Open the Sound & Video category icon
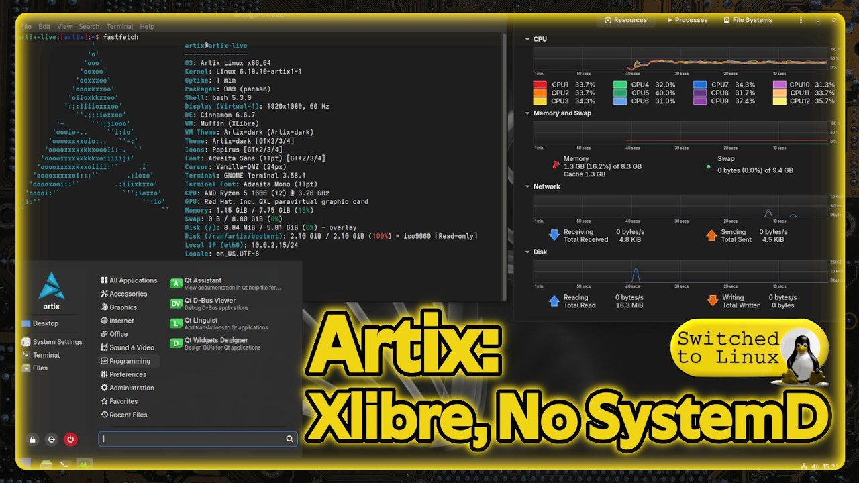The width and height of the screenshot is (859, 483). (x=104, y=347)
